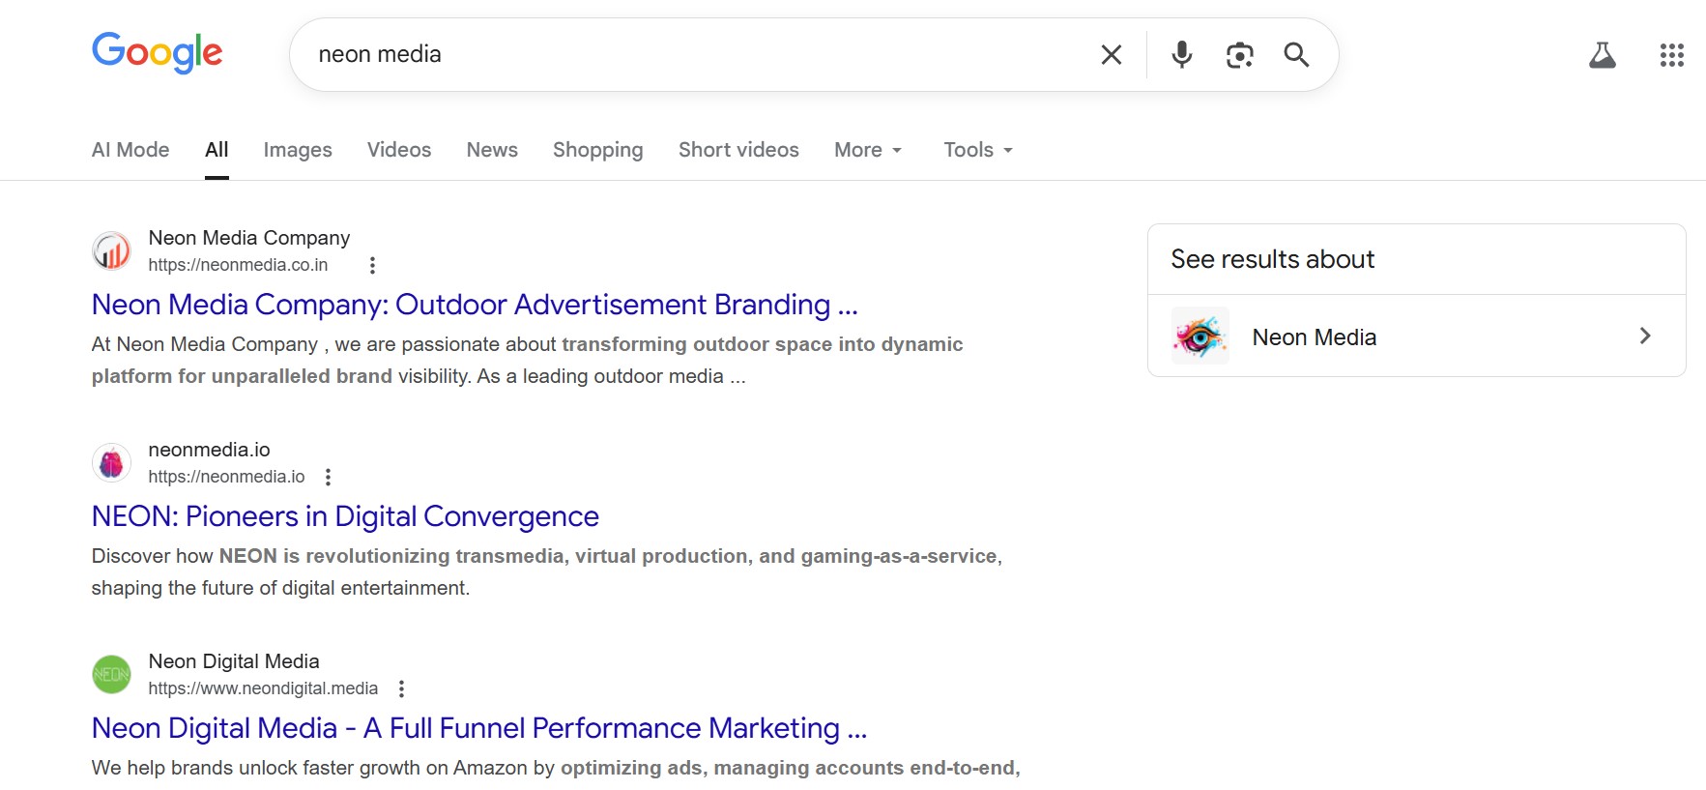Open AI Mode tab
Viewport: 1706px width, 790px height.
tap(130, 150)
